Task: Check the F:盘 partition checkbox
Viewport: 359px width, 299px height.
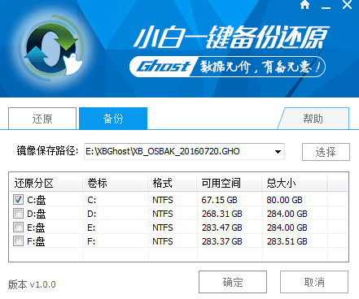Action: pos(18,240)
